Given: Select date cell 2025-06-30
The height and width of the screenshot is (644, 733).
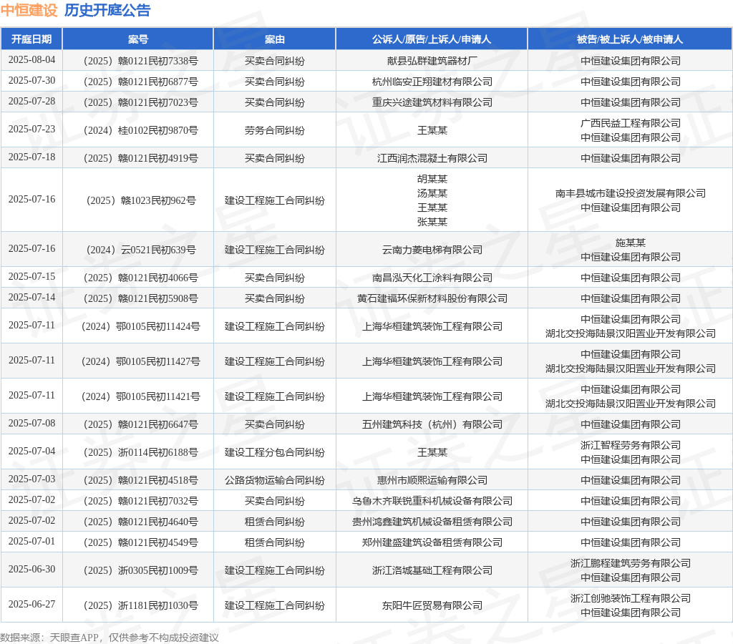Looking at the screenshot, I should point(31,570).
